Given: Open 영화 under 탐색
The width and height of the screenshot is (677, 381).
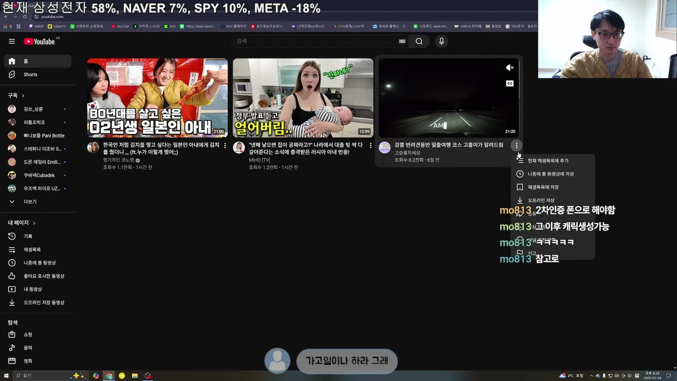Looking at the screenshot, I should point(37,361).
